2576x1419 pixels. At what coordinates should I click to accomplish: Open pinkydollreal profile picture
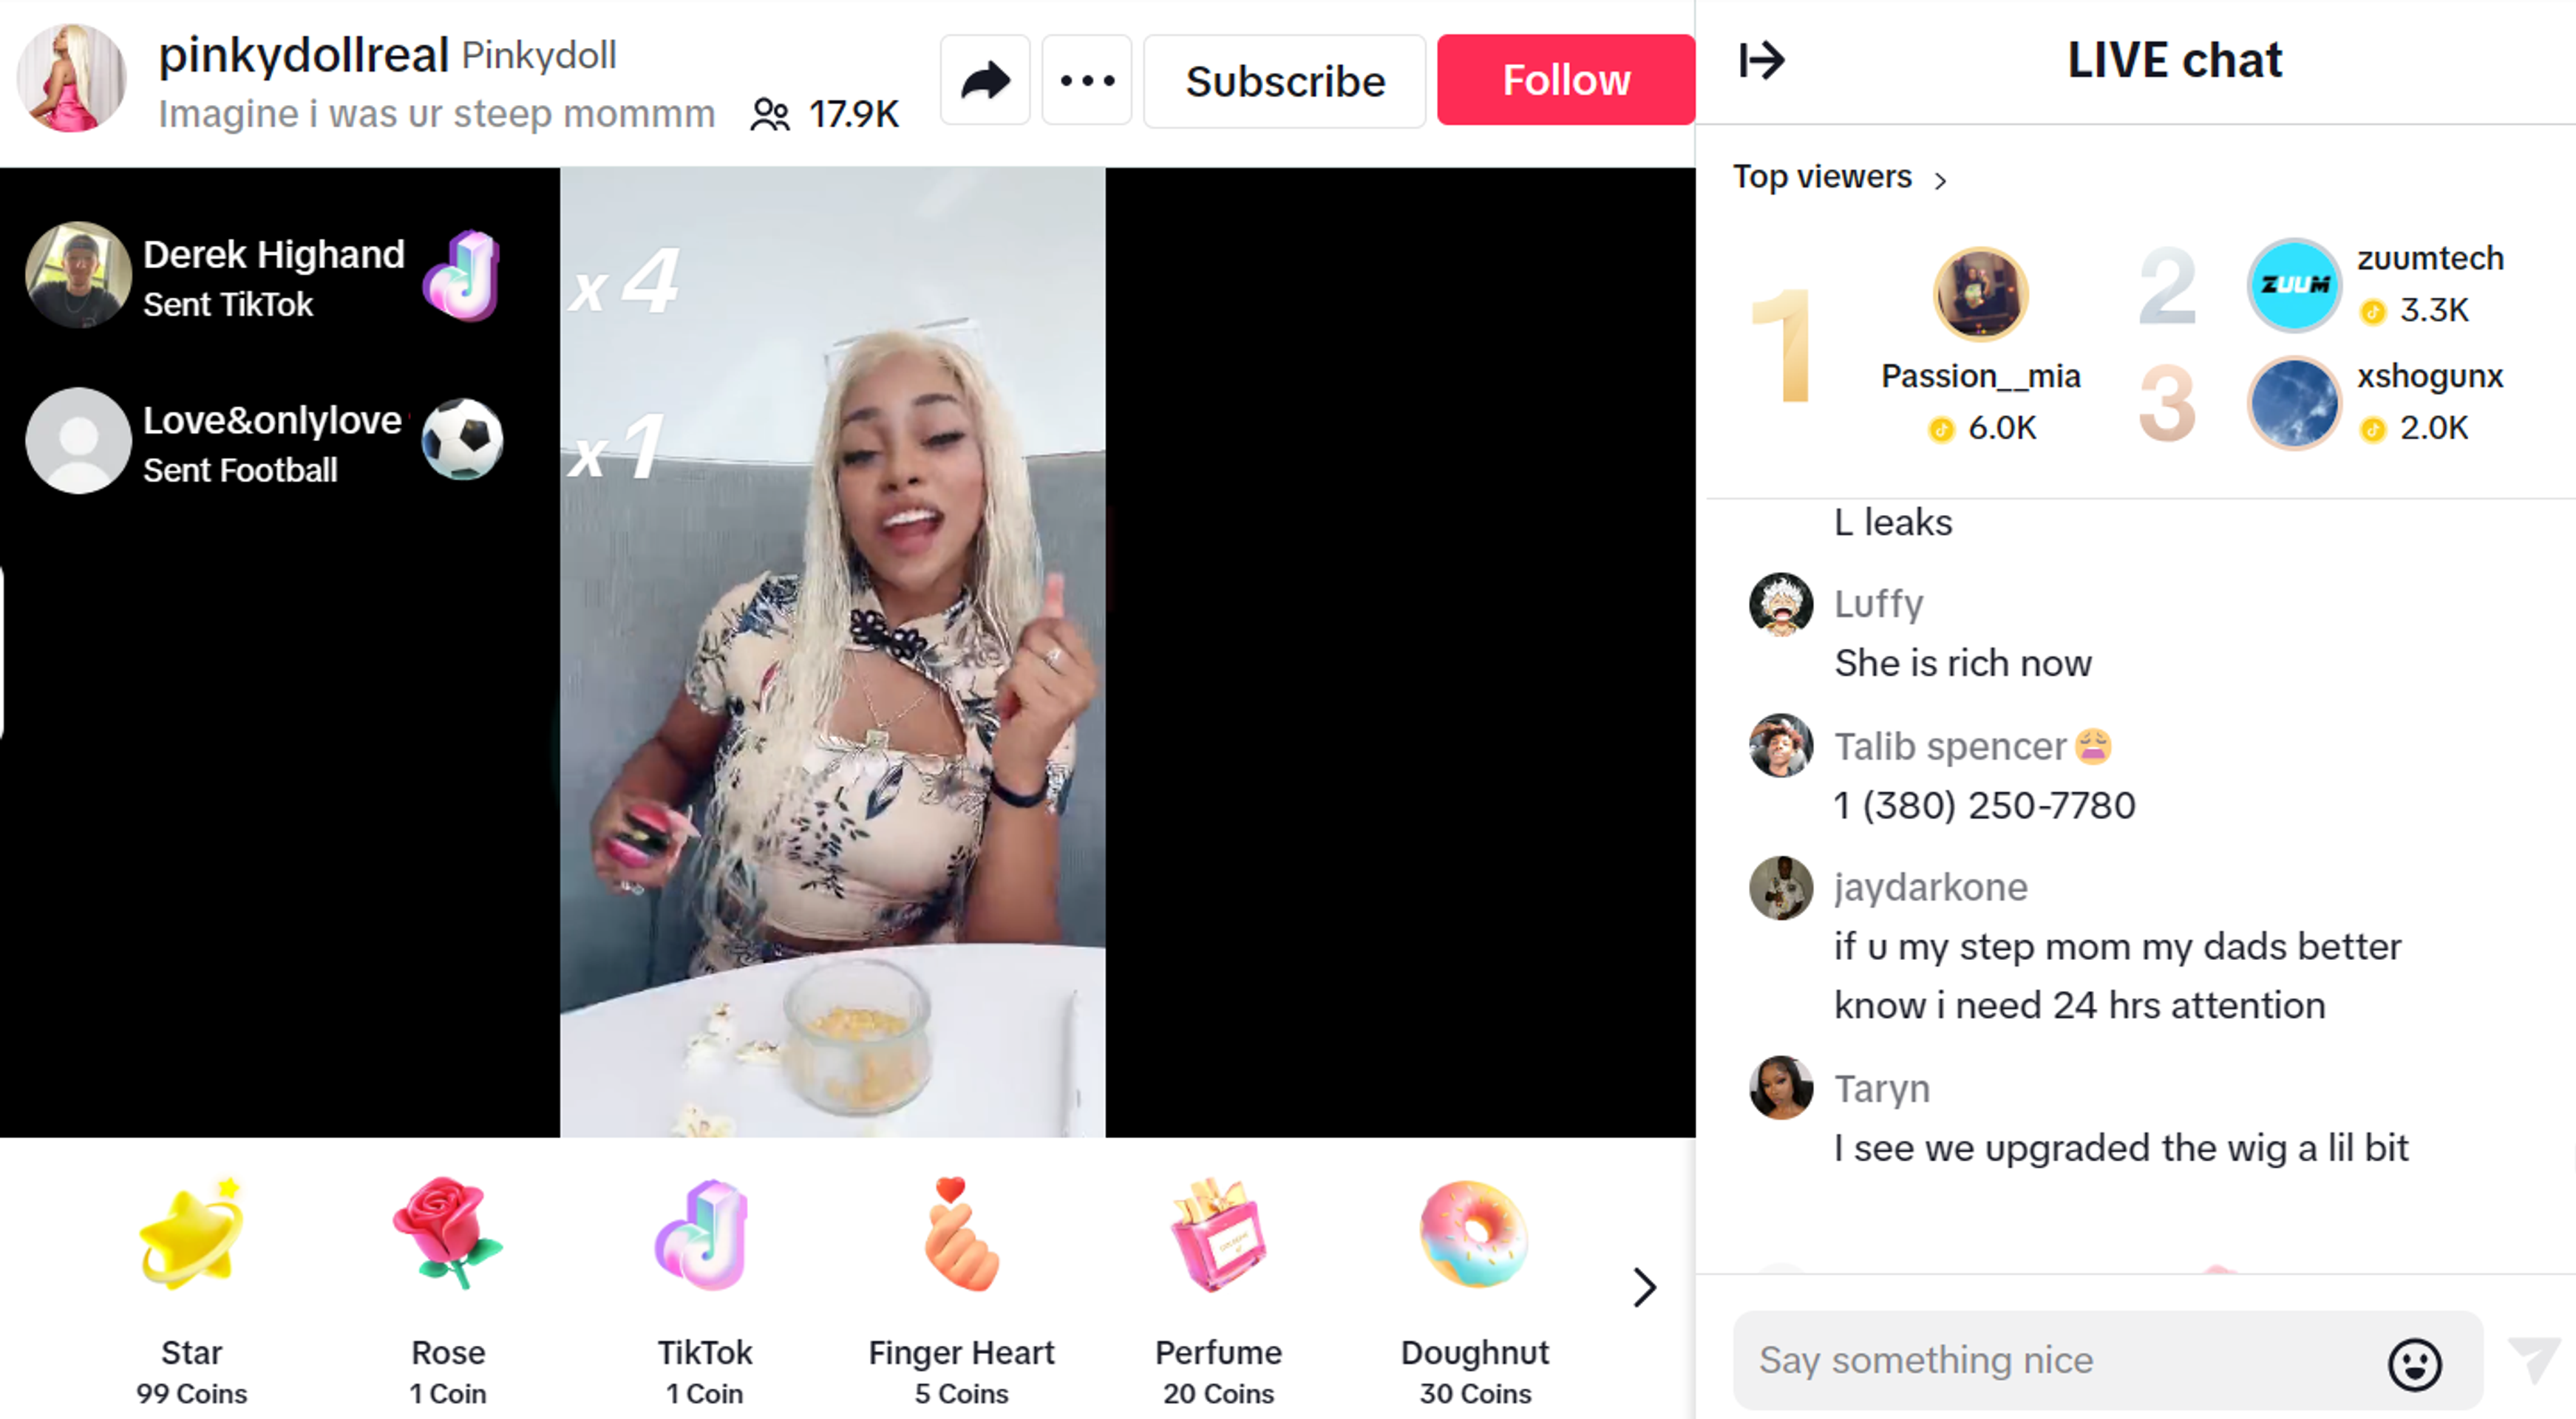pyautogui.click(x=72, y=78)
